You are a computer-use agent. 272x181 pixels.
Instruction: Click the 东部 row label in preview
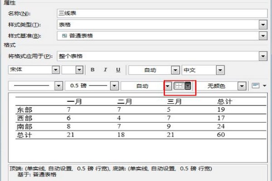point(24,110)
